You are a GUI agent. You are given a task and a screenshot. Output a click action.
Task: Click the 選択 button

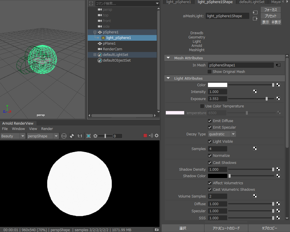[x=183, y=228]
